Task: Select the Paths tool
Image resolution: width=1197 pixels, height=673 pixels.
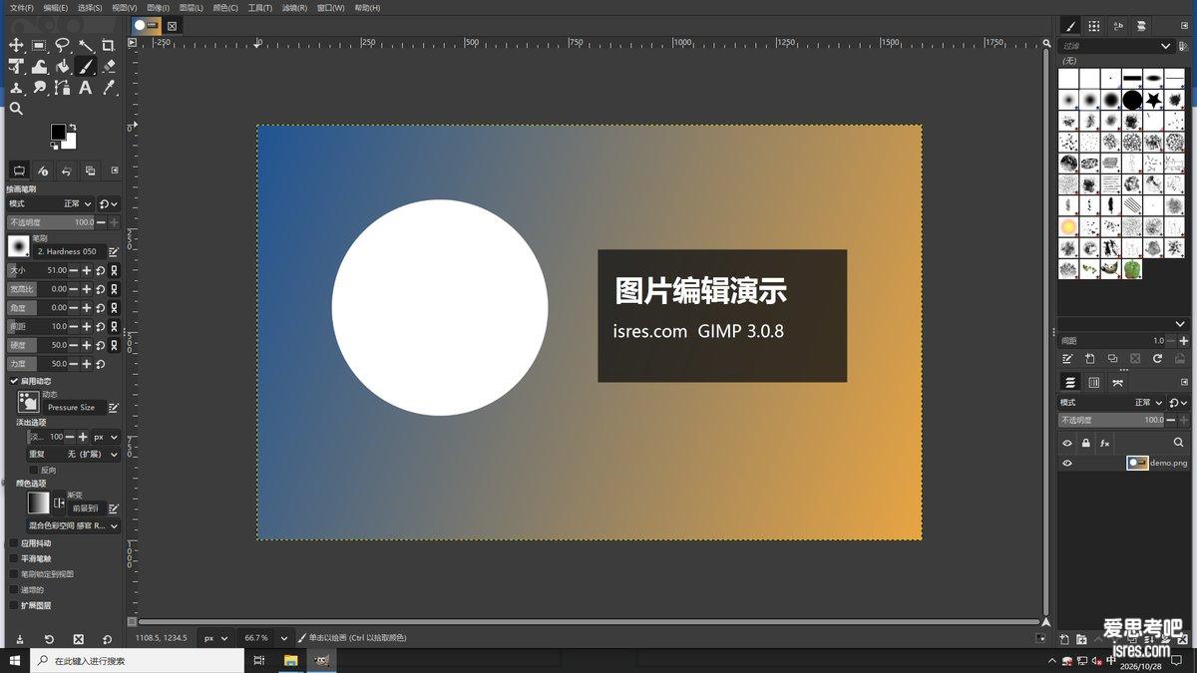Action: click(x=62, y=88)
